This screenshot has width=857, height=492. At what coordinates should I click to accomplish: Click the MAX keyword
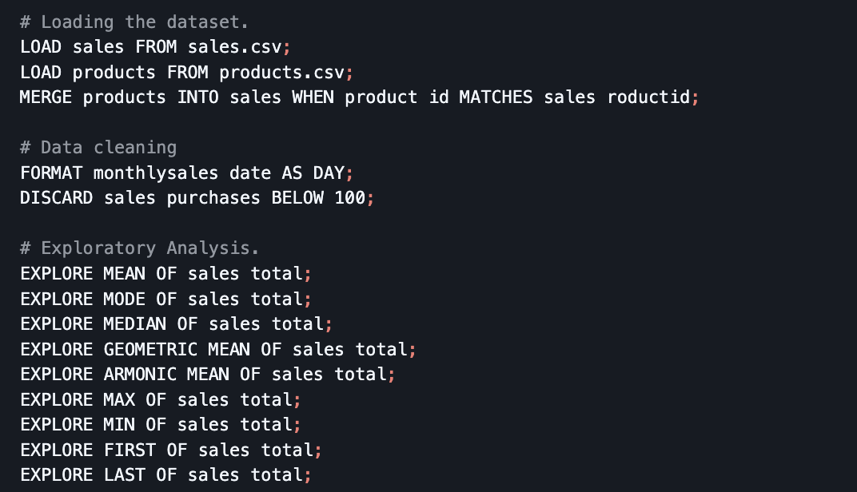point(119,399)
